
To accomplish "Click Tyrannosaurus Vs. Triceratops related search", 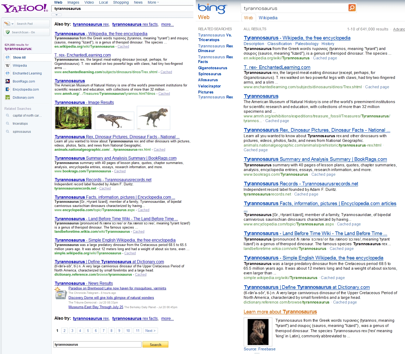I will pyautogui.click(x=215, y=37).
